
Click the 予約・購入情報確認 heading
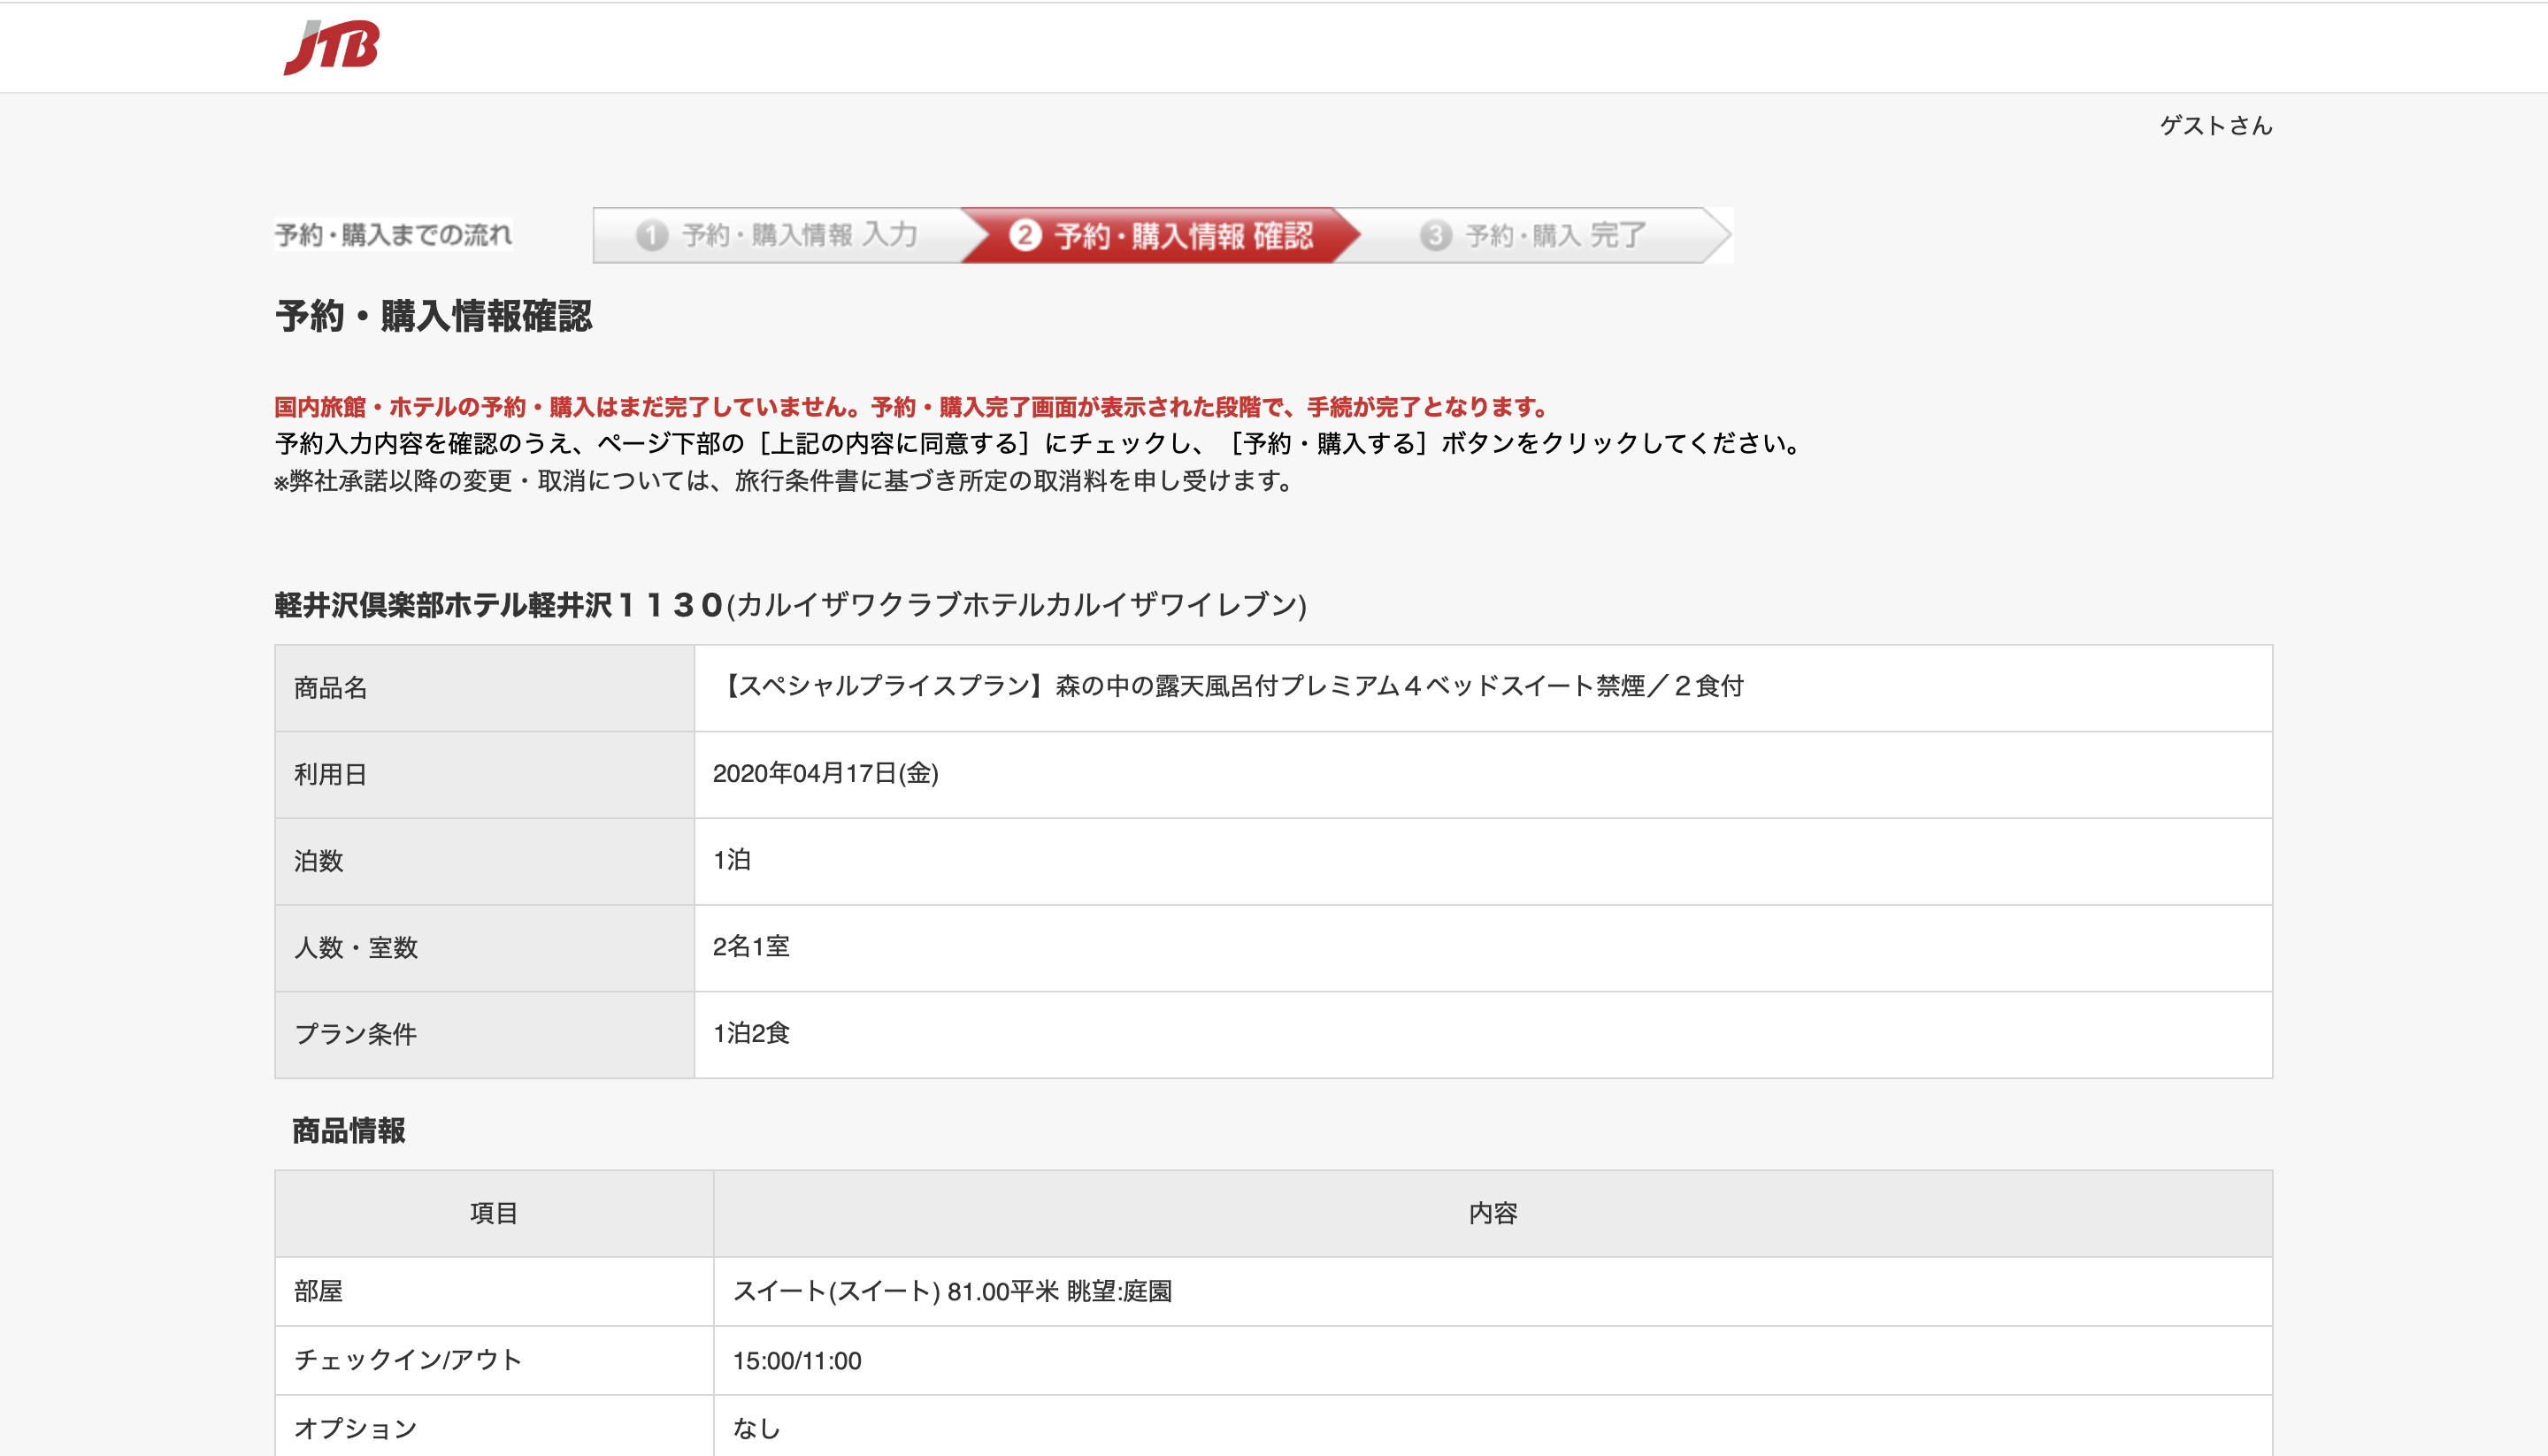[x=433, y=316]
